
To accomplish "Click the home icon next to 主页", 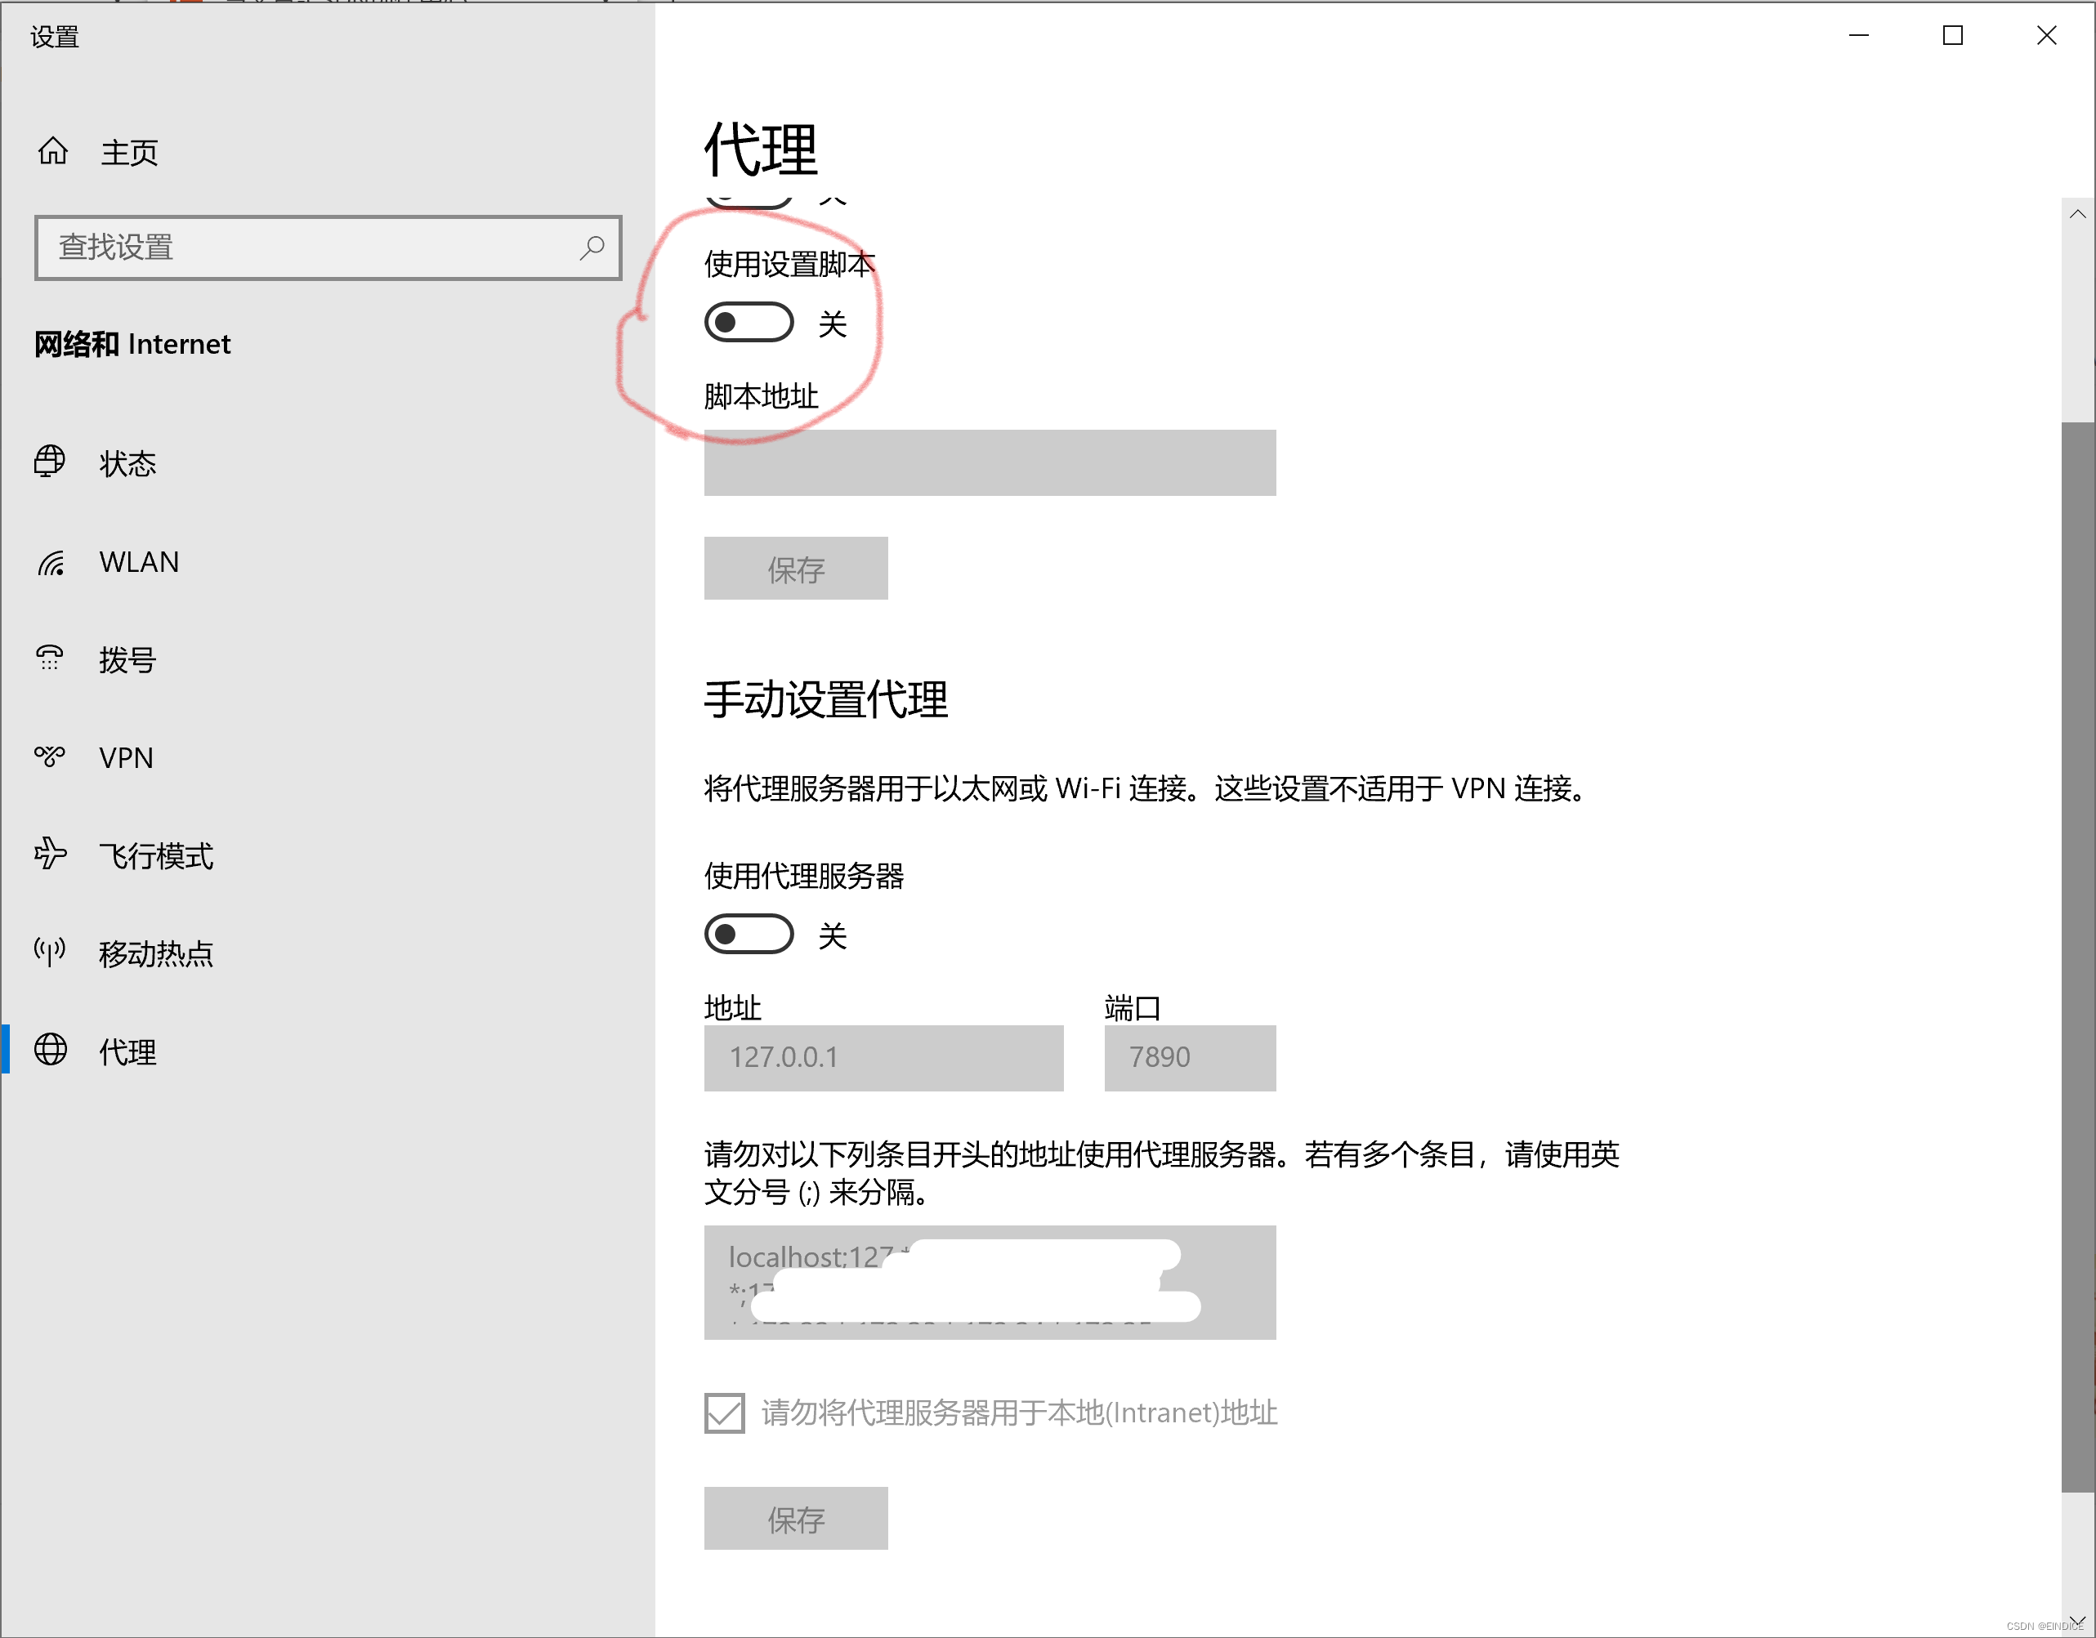I will [x=53, y=150].
